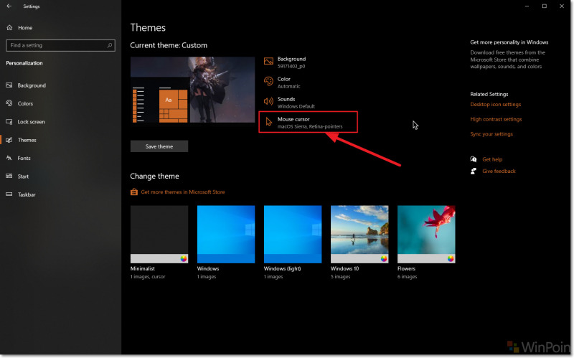574x358 pixels.
Task: Select the 'Flowers' theme name text
Action: [x=406, y=269]
